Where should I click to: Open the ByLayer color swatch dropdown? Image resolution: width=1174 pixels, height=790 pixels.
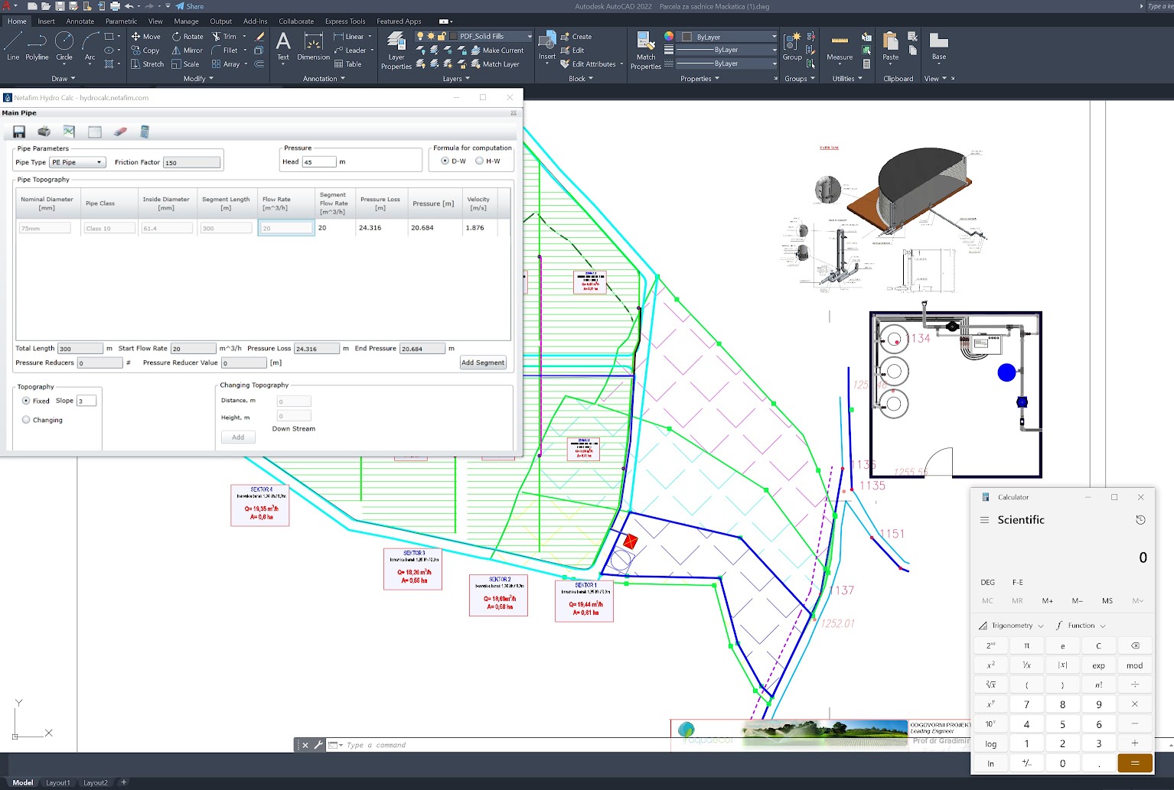coord(774,37)
